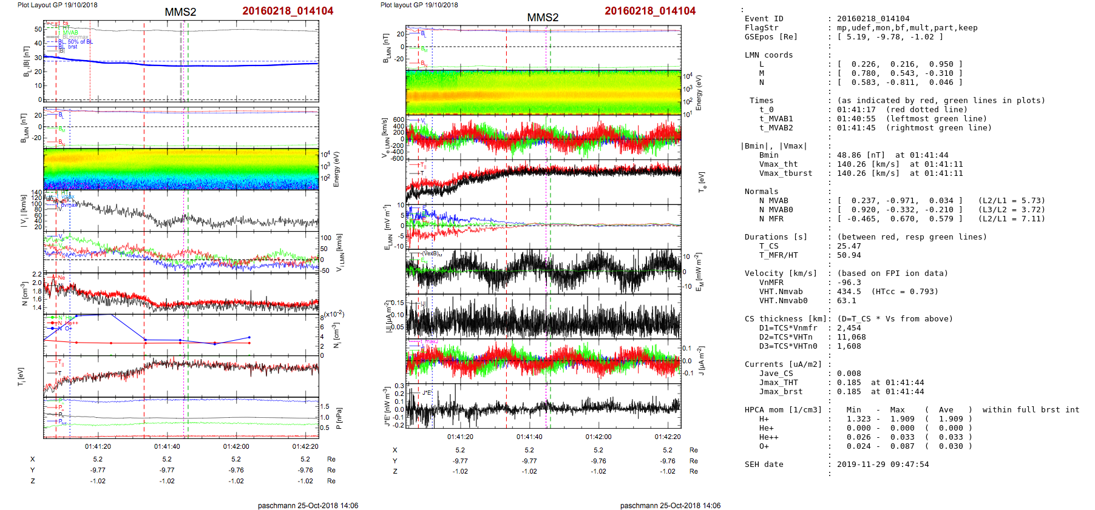Select red event ID above the left plot
Screen dimensions: 1095x510
click(x=288, y=11)
